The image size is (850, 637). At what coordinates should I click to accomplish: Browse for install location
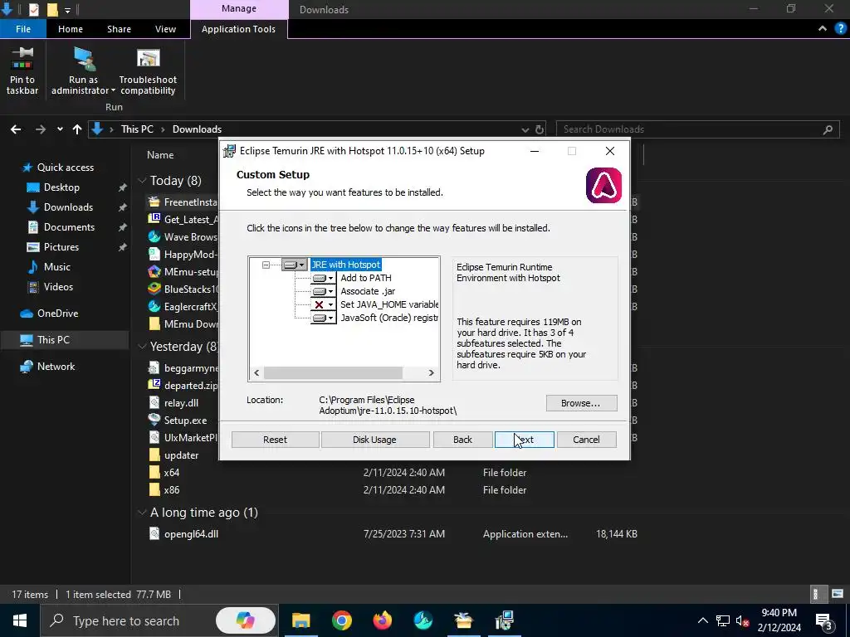click(580, 403)
